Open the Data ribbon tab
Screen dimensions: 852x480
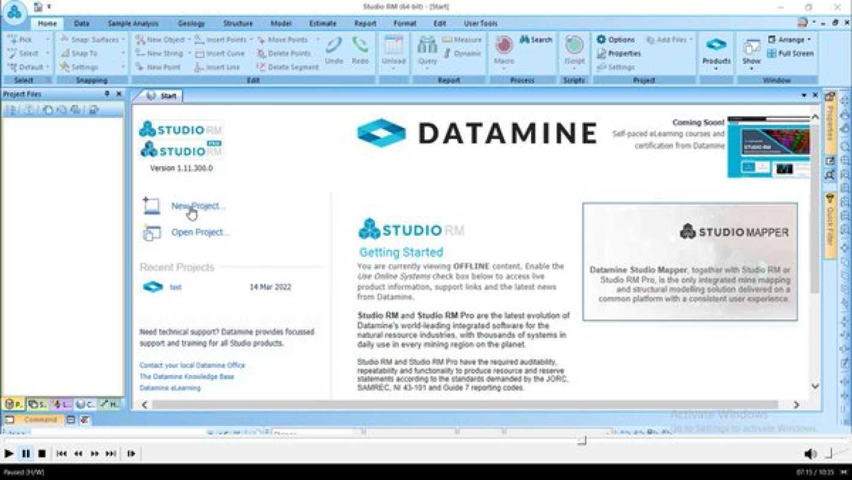click(82, 23)
